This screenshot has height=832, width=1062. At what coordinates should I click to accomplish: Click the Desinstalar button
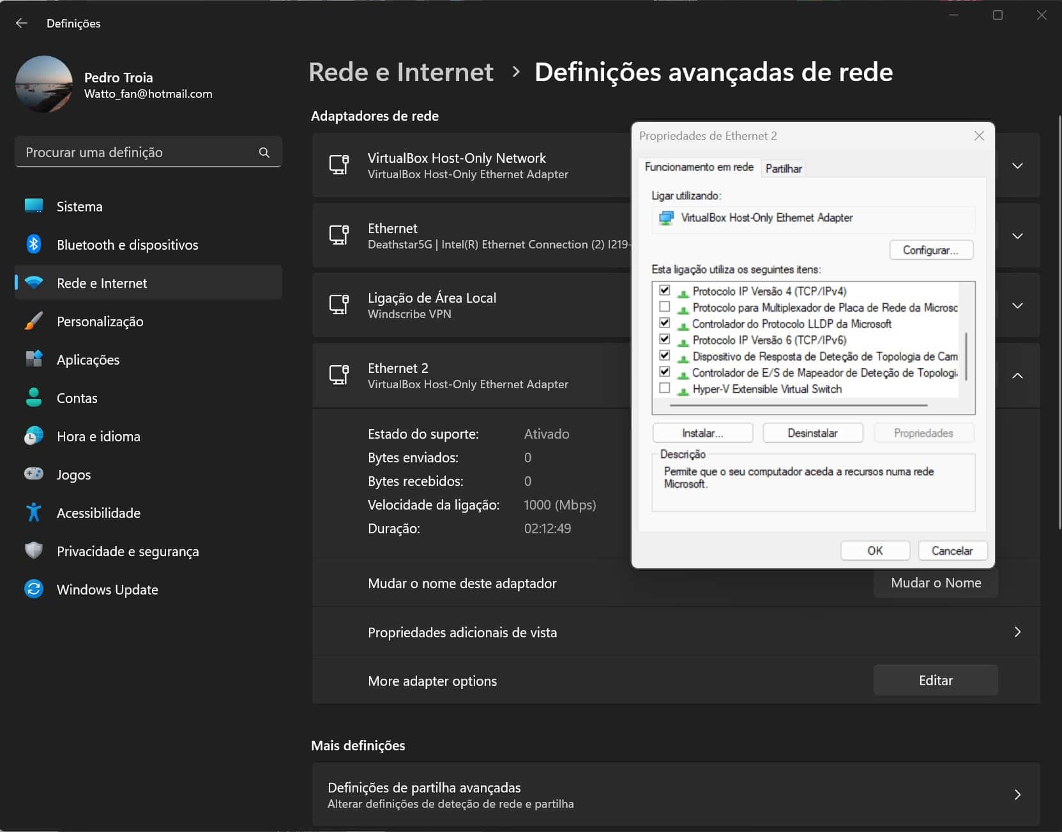(x=813, y=433)
